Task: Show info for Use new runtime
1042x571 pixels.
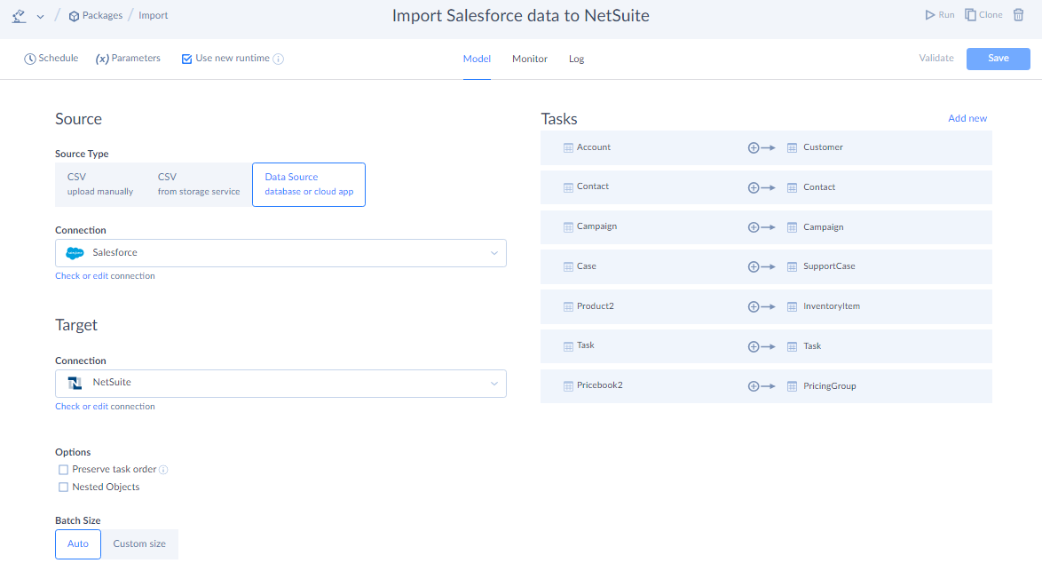Action: click(x=279, y=59)
